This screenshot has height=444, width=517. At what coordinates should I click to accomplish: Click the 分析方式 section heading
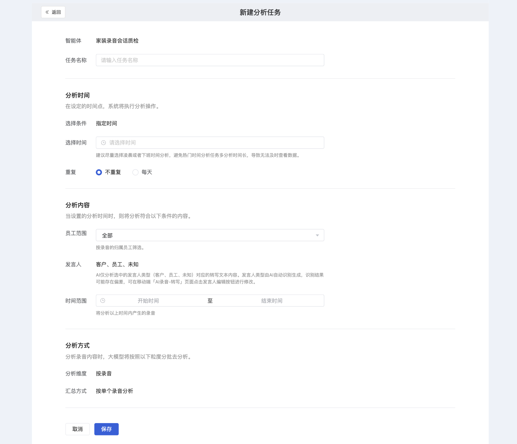[78, 346]
